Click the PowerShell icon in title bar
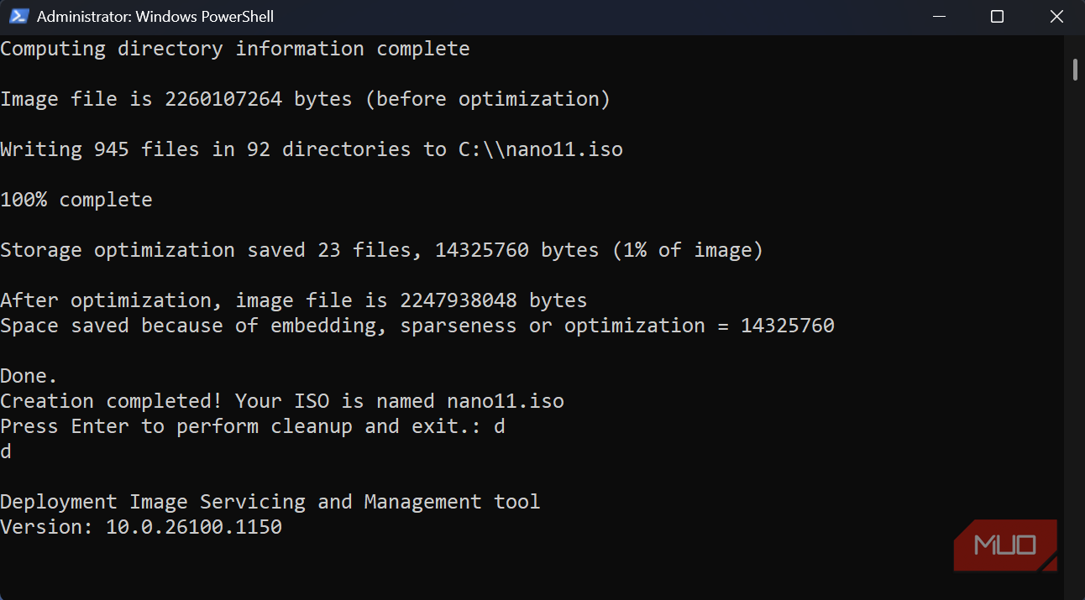Image resolution: width=1085 pixels, height=600 pixels. click(x=18, y=16)
